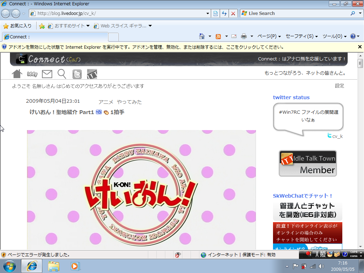Image resolution: width=364 pixels, height=273 pixels.
Task: Open the Action Center flag icon
Action: (295, 266)
